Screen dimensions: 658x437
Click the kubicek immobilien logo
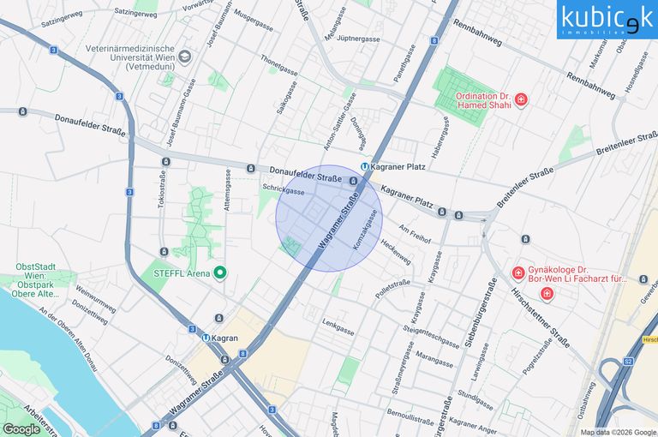point(607,20)
